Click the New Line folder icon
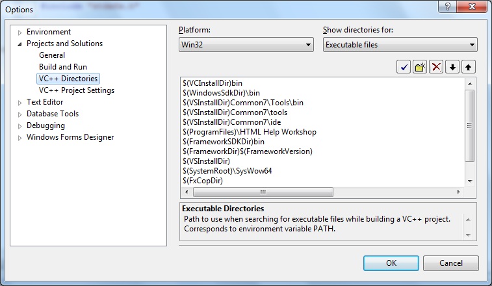492x286 pixels. (420, 67)
